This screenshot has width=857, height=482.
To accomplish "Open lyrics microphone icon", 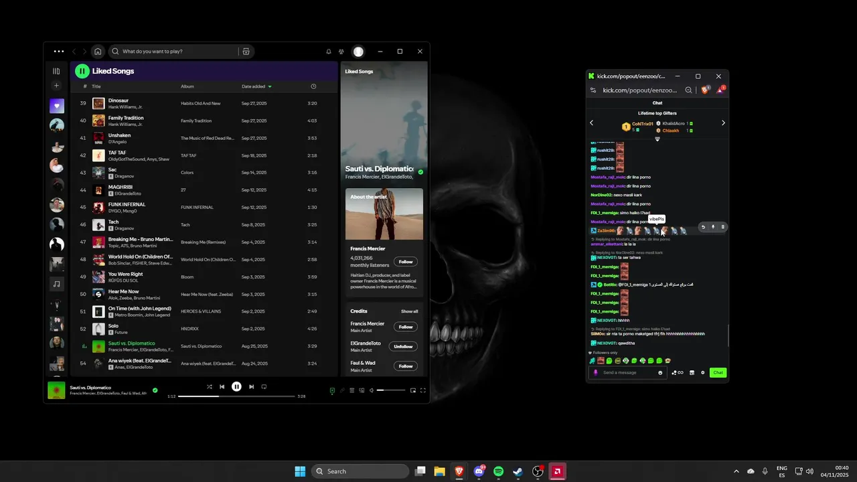I will coord(342,390).
